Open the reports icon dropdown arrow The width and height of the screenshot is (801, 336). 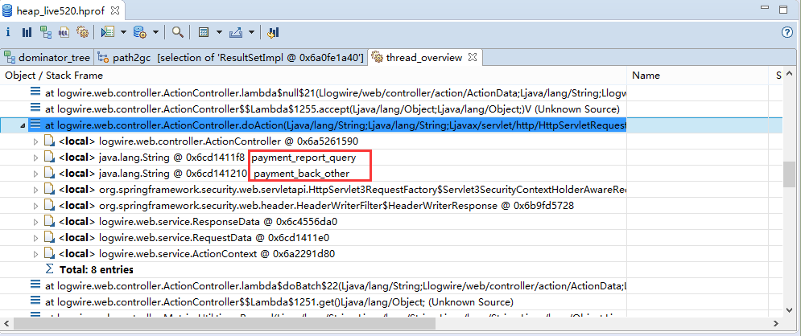point(123,33)
